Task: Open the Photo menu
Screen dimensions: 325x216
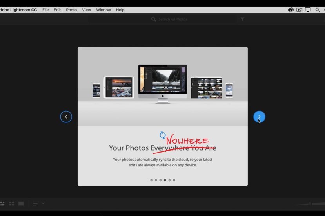Action: click(71, 10)
